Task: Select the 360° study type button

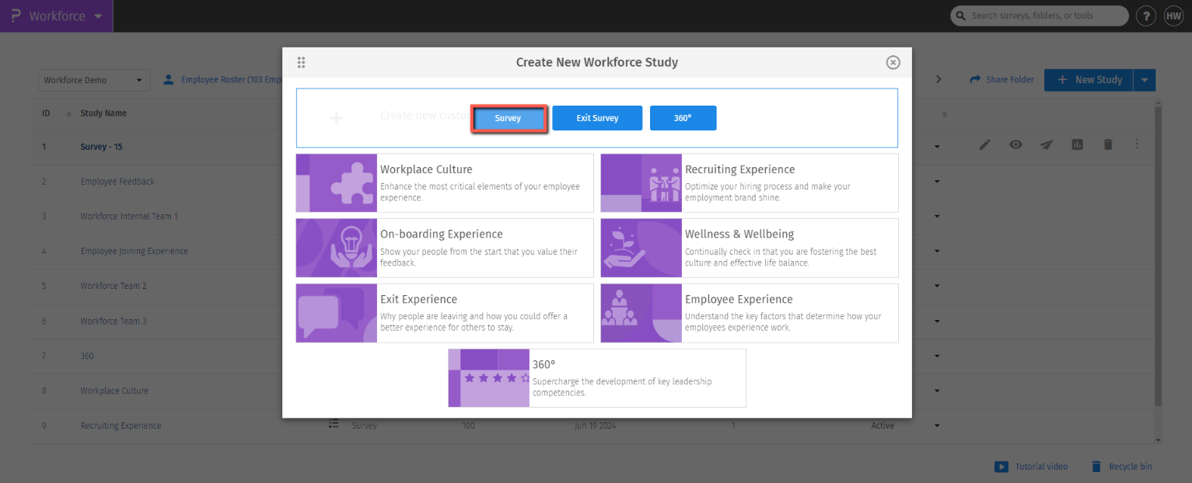Action: (x=683, y=118)
